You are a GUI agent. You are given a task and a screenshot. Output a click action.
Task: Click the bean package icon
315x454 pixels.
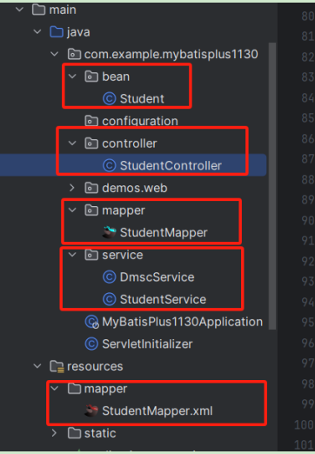(91, 77)
